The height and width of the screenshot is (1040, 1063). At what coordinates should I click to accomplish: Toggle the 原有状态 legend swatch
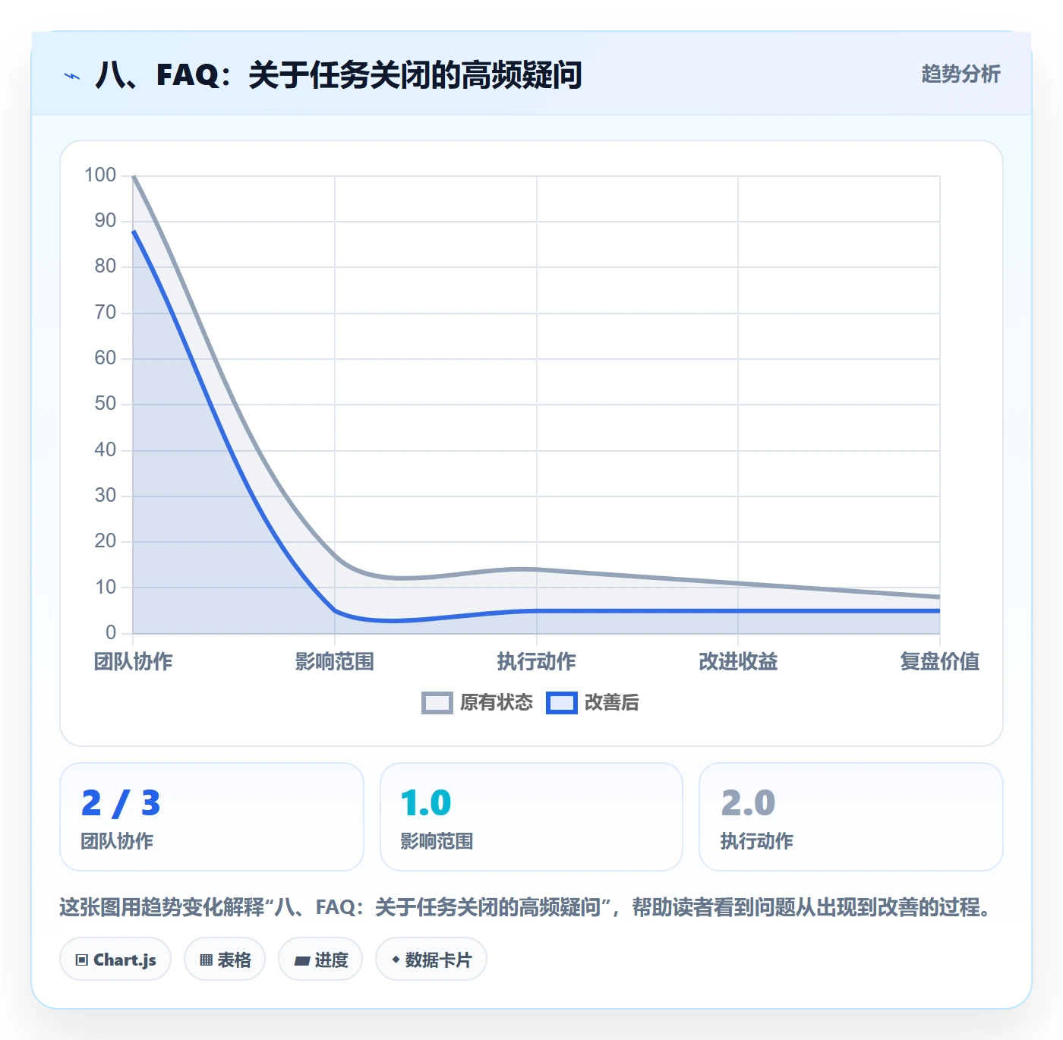click(437, 703)
